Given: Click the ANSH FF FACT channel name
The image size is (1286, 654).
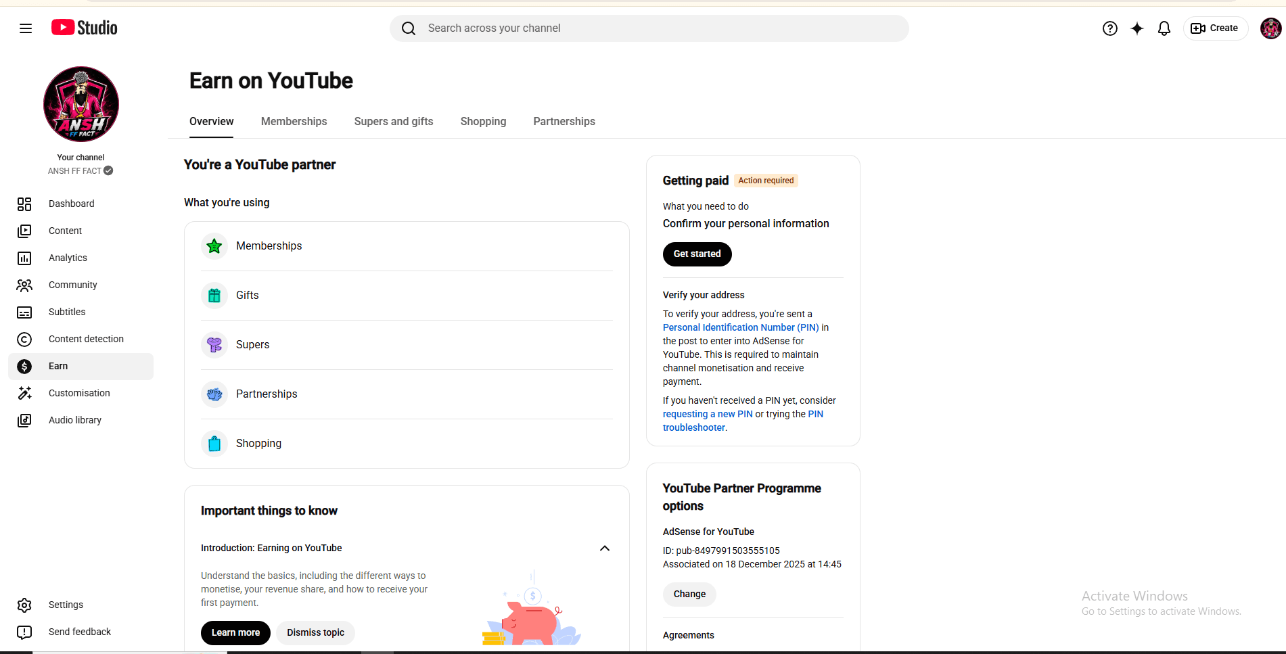Looking at the screenshot, I should click(74, 171).
